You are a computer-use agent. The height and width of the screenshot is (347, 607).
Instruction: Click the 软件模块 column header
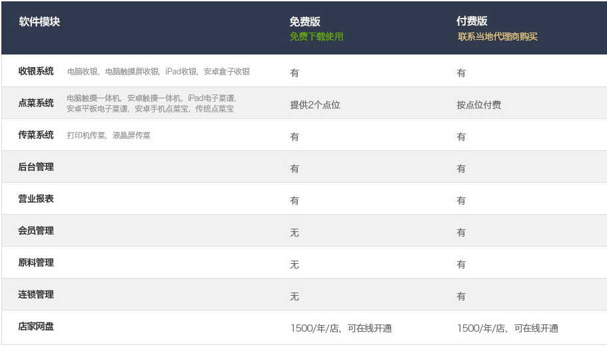pyautogui.click(x=39, y=22)
